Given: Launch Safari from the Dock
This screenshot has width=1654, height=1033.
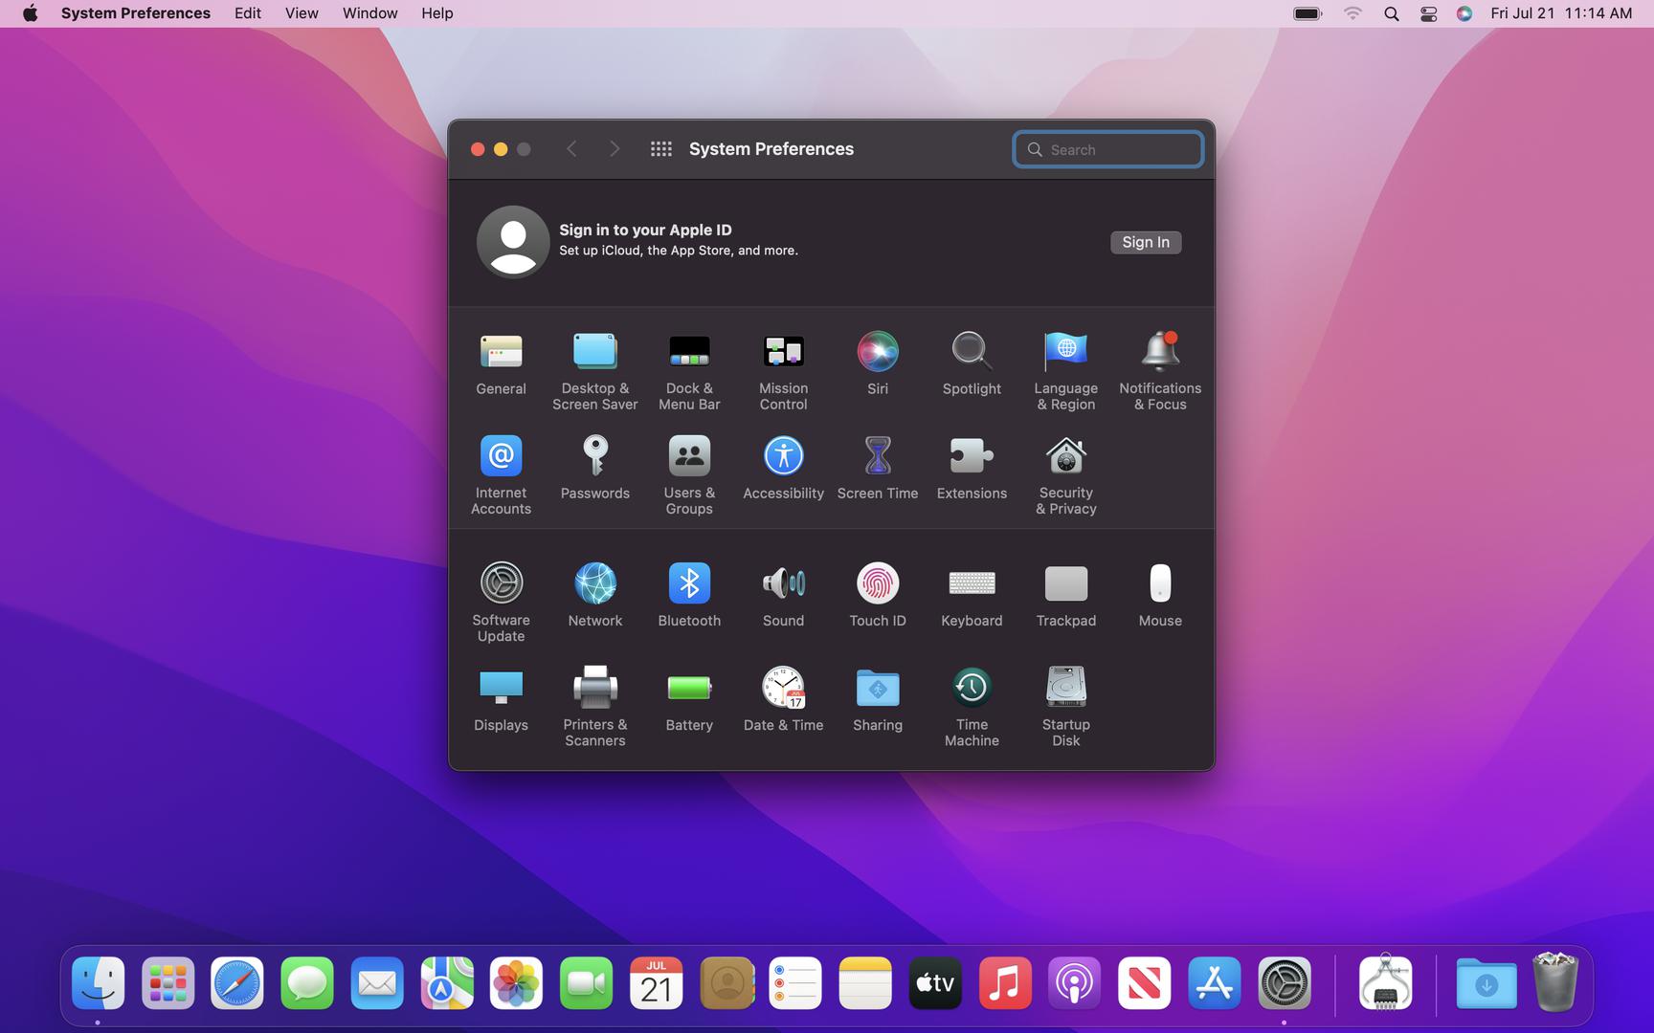Looking at the screenshot, I should [x=237, y=983].
